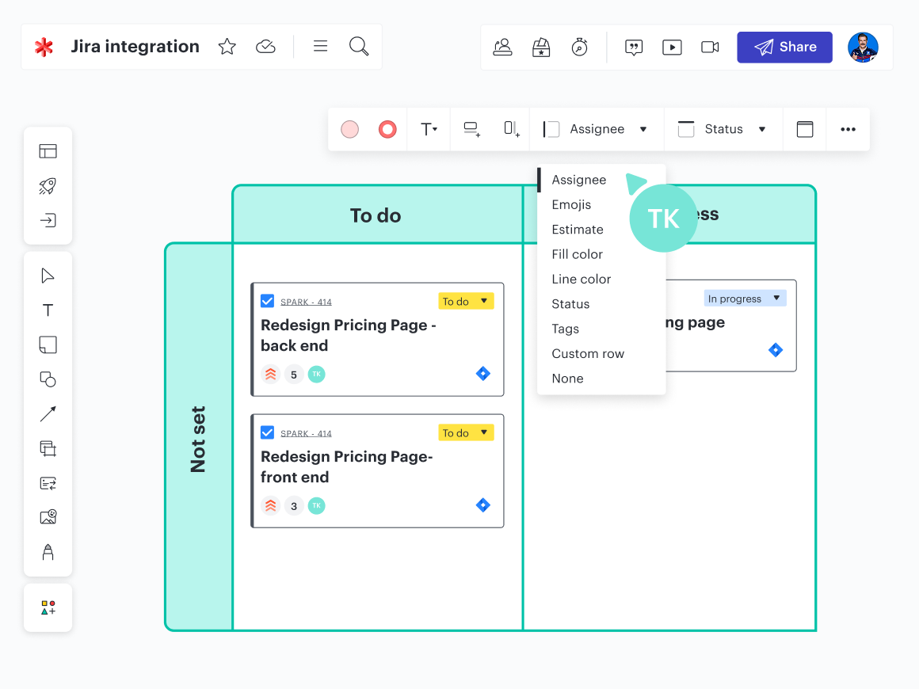The image size is (919, 689).
Task: Click the Share button
Action: click(784, 48)
